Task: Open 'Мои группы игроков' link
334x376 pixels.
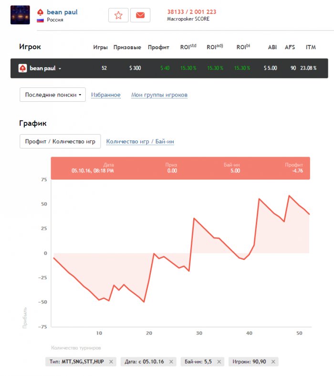Action: [x=159, y=95]
